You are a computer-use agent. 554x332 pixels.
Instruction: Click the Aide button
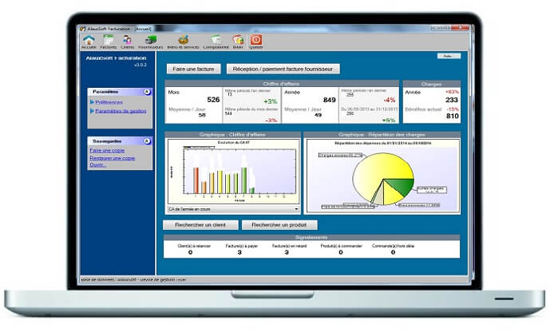click(449, 56)
